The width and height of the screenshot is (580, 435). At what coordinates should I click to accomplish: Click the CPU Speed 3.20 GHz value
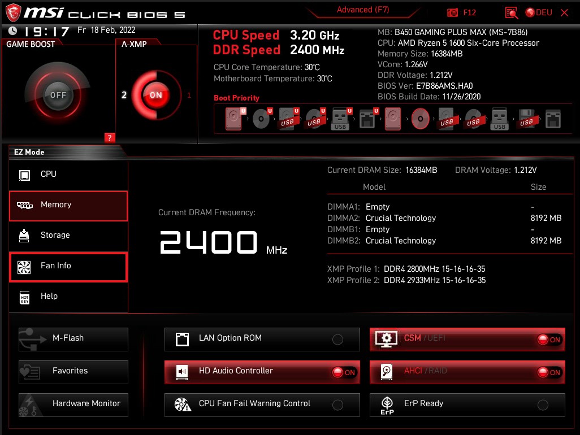314,35
